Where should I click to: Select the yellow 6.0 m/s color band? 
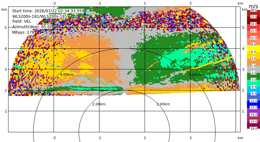click(253, 49)
